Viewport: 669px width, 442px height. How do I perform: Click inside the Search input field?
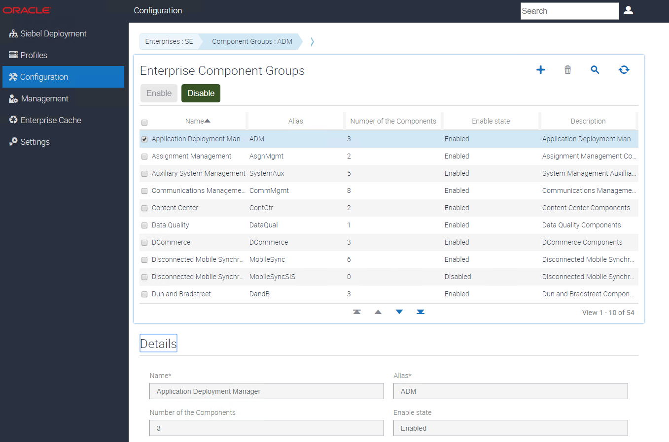point(569,11)
